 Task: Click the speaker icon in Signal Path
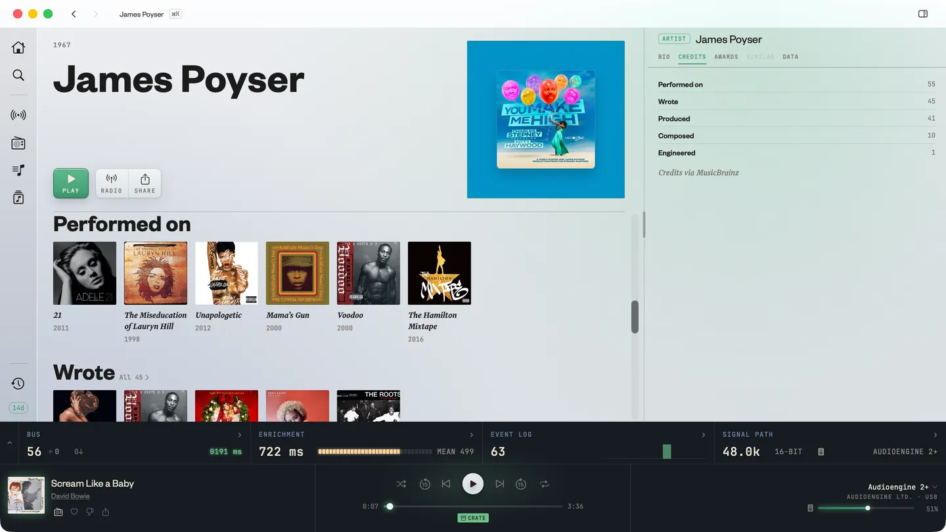pyautogui.click(x=821, y=452)
